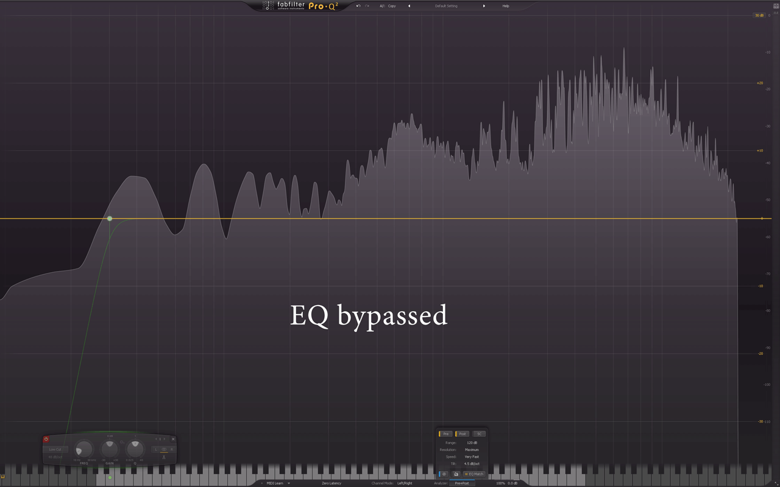Go to the next band arrow
This screenshot has height=487, width=780.
click(165, 439)
